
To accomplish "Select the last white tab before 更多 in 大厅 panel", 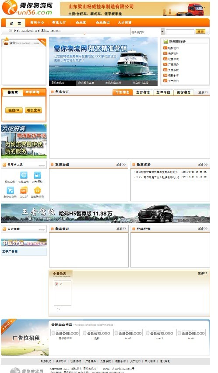I will point(183,92).
